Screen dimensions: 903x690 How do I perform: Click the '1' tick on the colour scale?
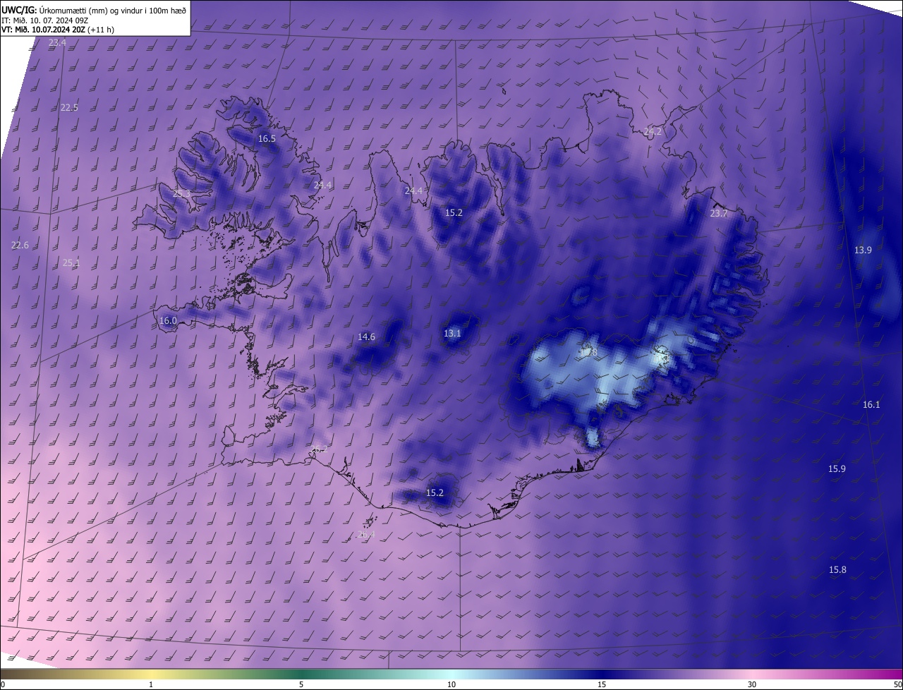(x=151, y=684)
